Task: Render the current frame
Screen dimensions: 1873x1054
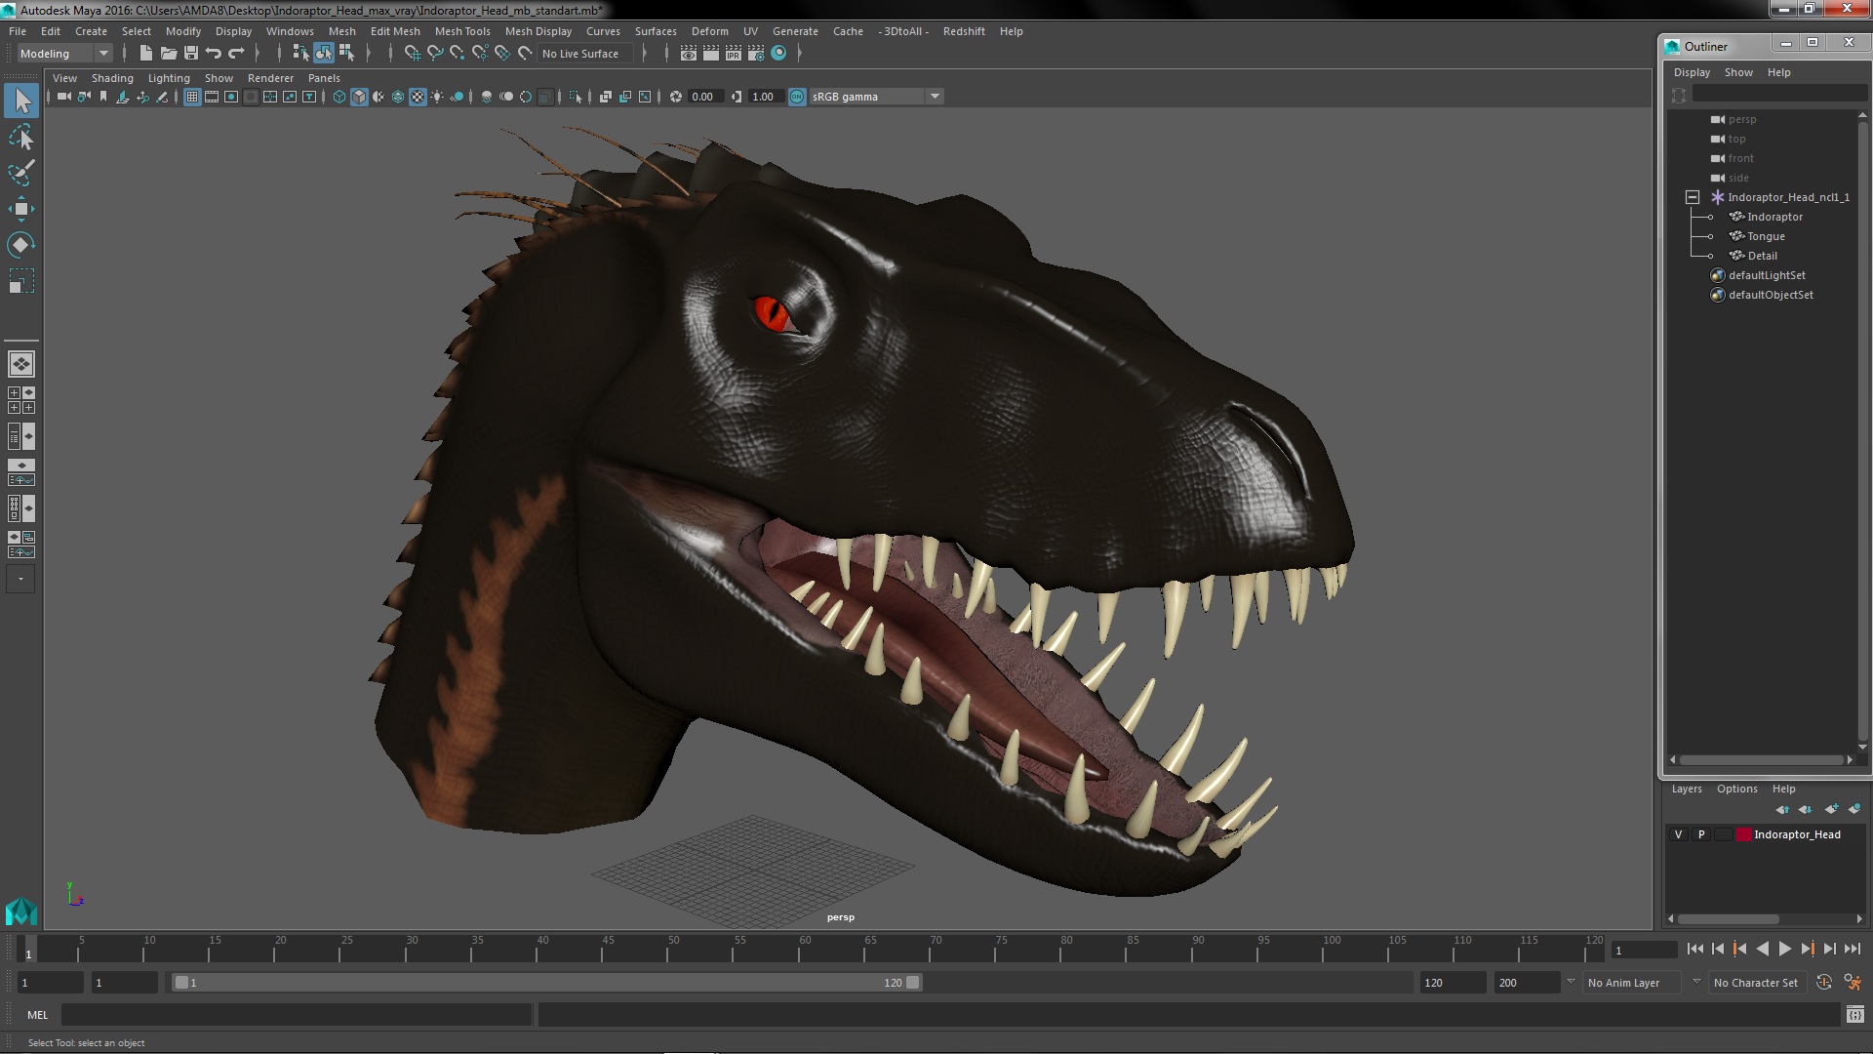Action: [711, 54]
